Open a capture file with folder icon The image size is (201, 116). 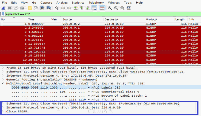30,8
